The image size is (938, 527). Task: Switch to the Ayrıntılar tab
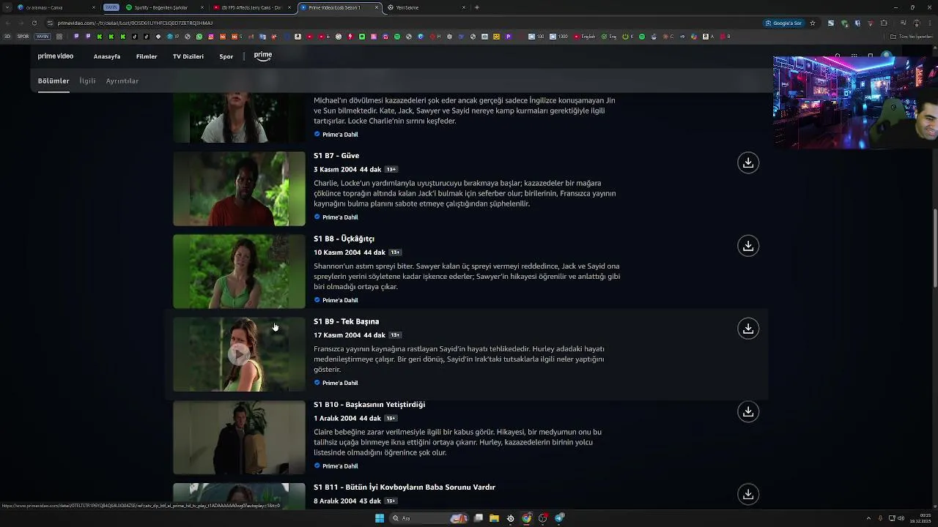click(122, 81)
